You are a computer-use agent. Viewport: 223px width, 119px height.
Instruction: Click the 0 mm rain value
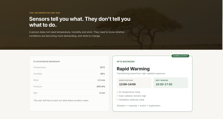[x=102, y=93]
